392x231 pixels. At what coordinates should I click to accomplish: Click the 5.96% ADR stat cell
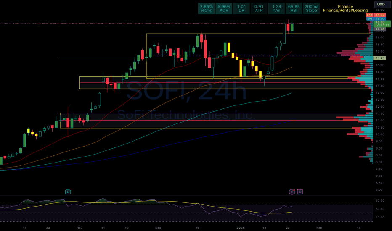pos(224,8)
